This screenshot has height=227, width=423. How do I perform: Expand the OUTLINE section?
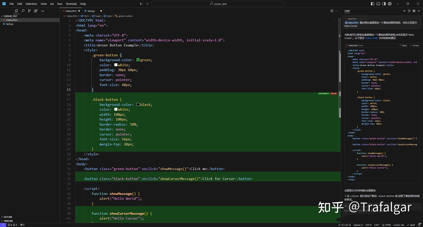point(8,217)
